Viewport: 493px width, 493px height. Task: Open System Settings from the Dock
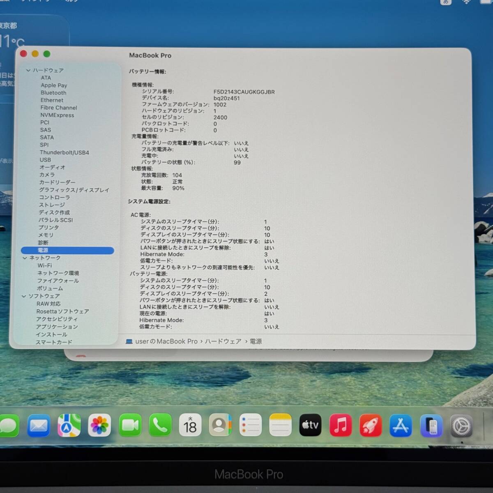click(462, 425)
